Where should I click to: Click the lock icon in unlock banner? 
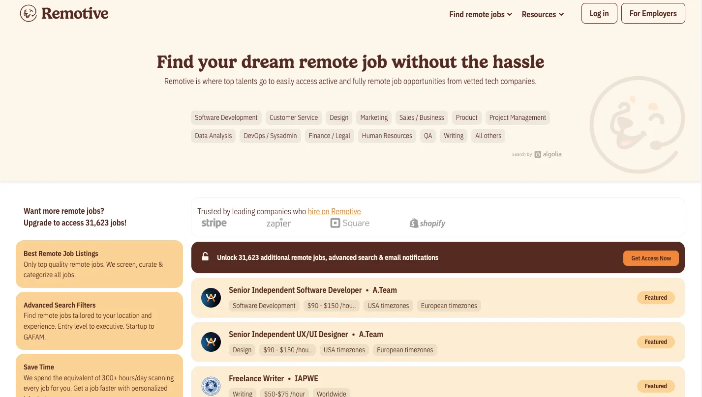(x=205, y=256)
